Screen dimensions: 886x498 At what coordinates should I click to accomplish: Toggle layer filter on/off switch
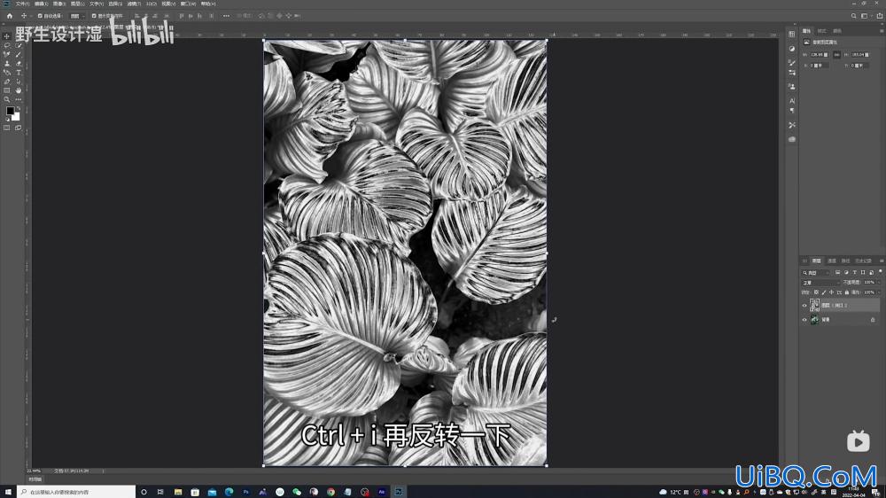(881, 271)
